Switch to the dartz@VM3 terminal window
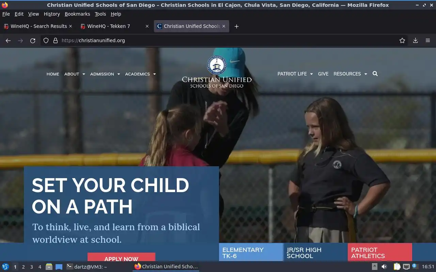Image resolution: width=436 pixels, height=272 pixels. (87, 267)
